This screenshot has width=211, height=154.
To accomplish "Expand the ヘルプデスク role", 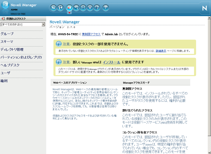I will (x=10, y=65).
